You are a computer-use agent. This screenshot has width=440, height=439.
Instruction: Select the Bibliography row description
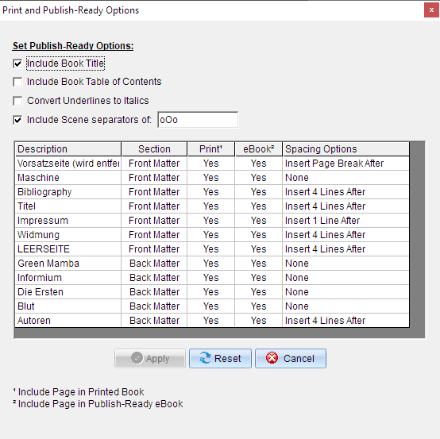pos(68,192)
